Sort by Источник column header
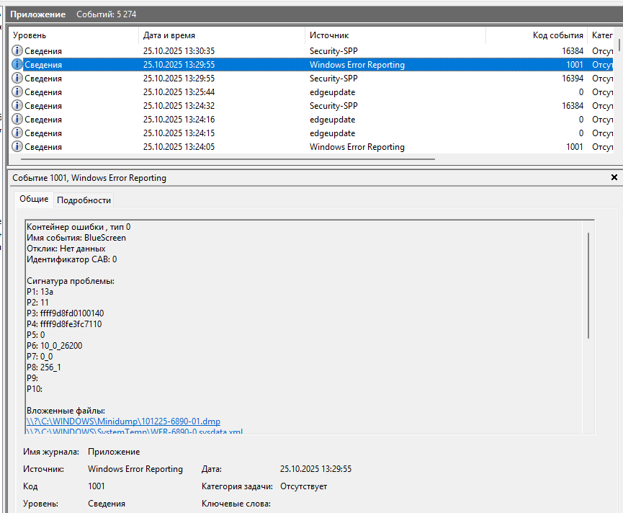The height and width of the screenshot is (513, 623). 395,35
